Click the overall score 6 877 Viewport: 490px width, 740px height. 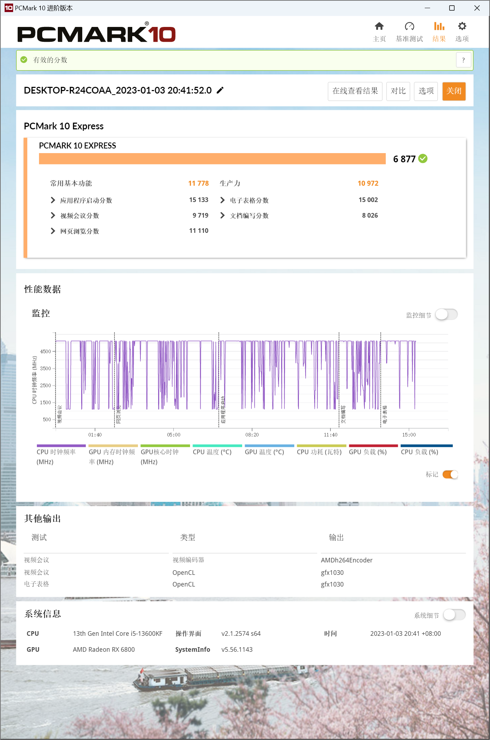[404, 159]
